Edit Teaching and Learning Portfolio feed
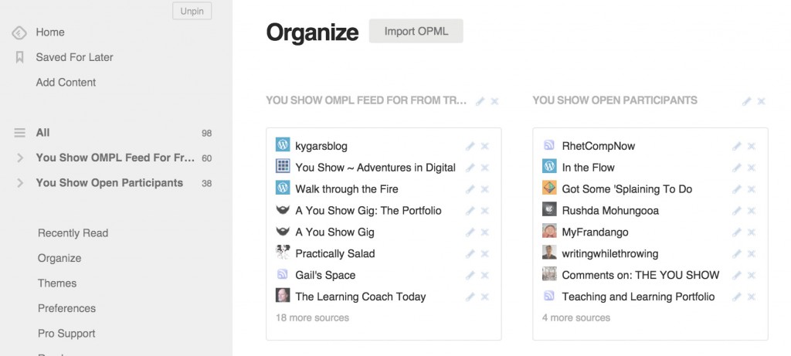This screenshot has width=791, height=356. tap(736, 297)
